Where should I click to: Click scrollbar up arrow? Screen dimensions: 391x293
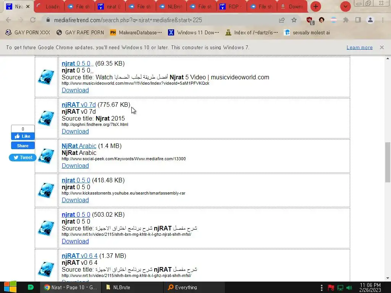pyautogui.click(x=388, y=58)
